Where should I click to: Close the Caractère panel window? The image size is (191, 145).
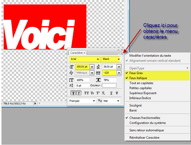[122, 50]
